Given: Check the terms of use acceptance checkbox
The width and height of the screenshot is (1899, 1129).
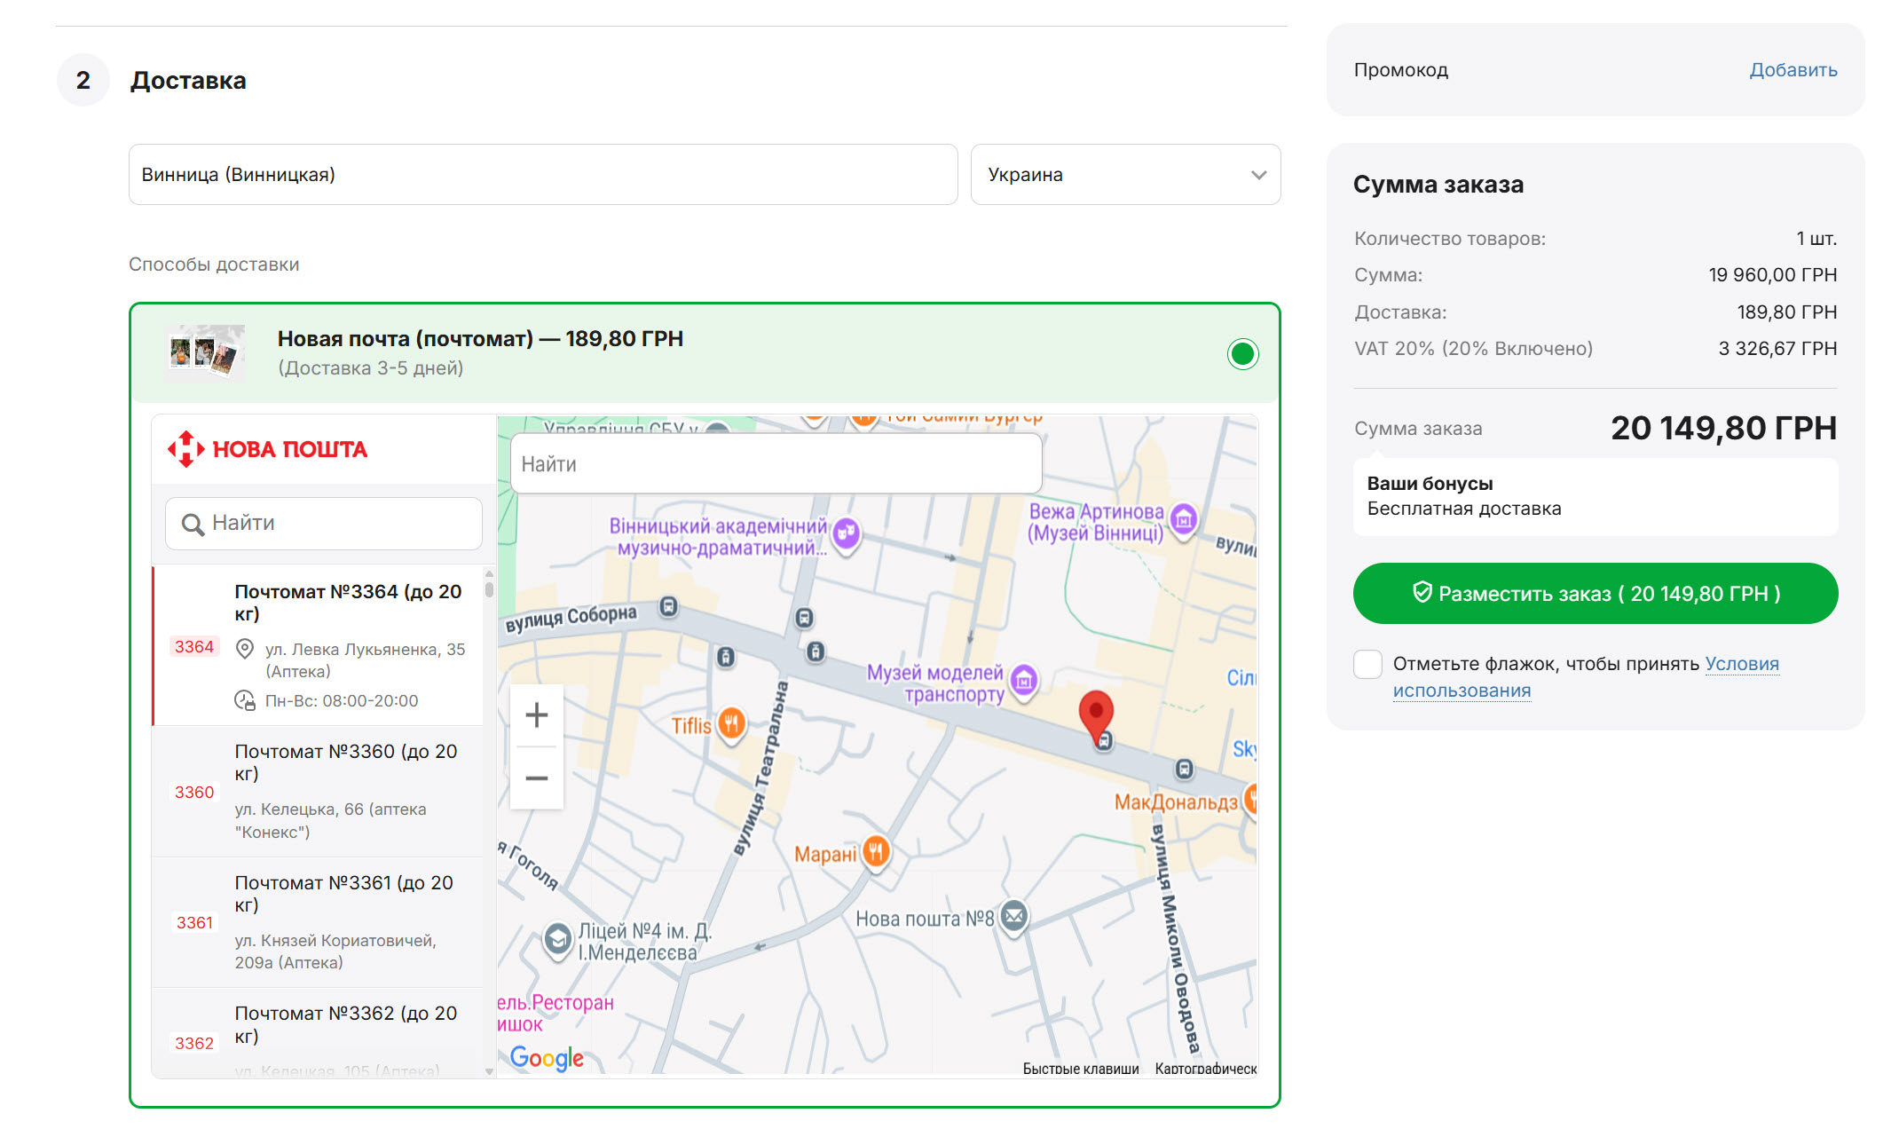Looking at the screenshot, I should 1367,664.
